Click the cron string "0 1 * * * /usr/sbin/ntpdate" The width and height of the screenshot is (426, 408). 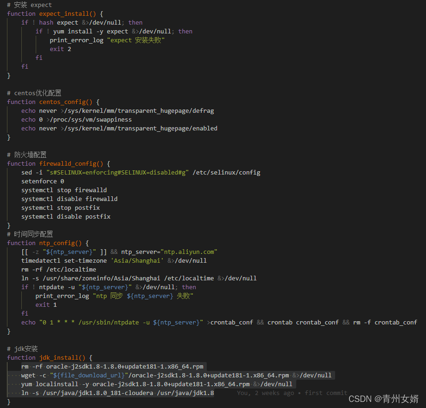click(121, 322)
